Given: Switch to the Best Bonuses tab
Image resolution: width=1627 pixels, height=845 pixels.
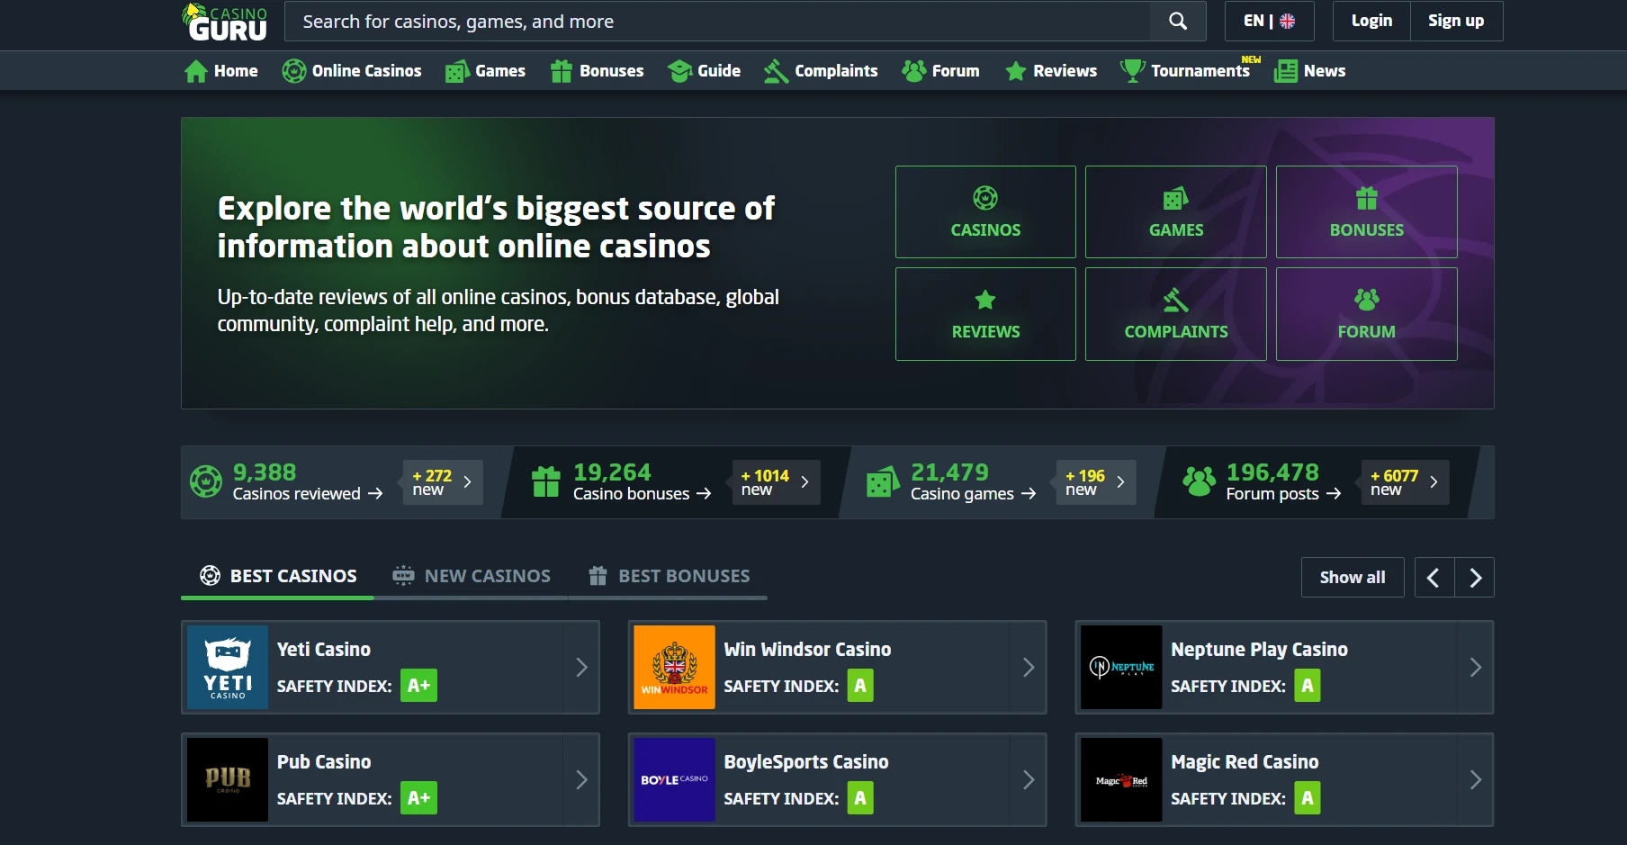Looking at the screenshot, I should pyautogui.click(x=669, y=576).
